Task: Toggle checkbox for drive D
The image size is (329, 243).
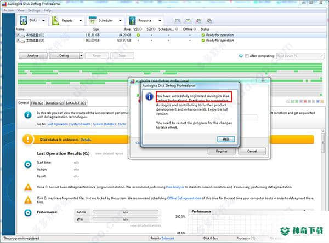Action: pos(18,40)
